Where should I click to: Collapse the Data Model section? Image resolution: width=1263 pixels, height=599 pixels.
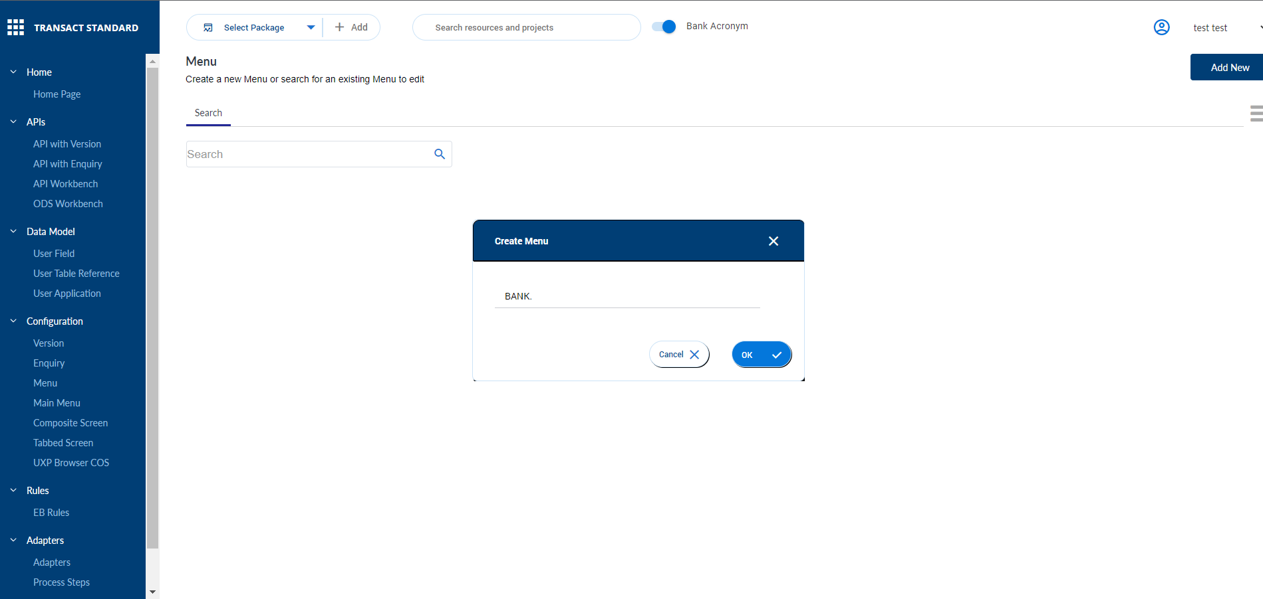click(13, 232)
